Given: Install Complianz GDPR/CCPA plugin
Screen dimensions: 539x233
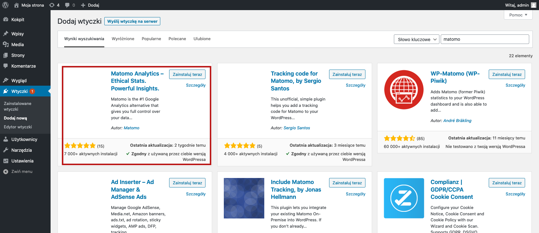Looking at the screenshot, I should pyautogui.click(x=507, y=183).
